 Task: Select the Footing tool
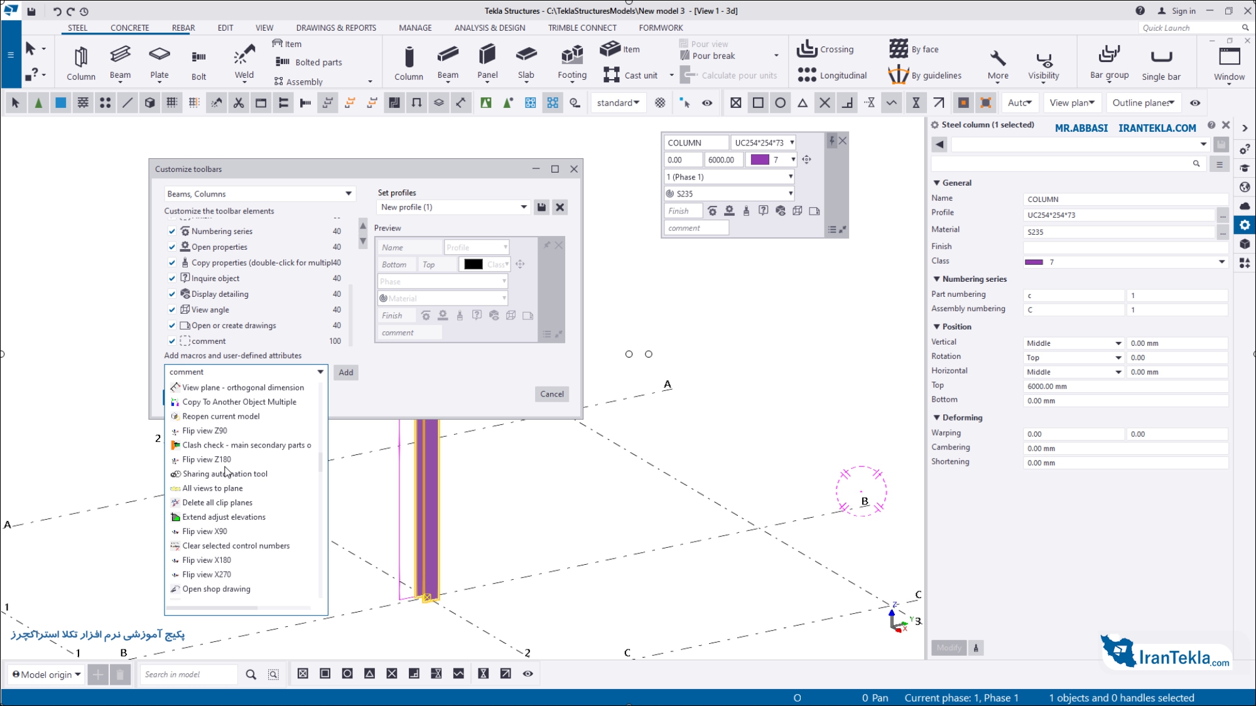[572, 63]
